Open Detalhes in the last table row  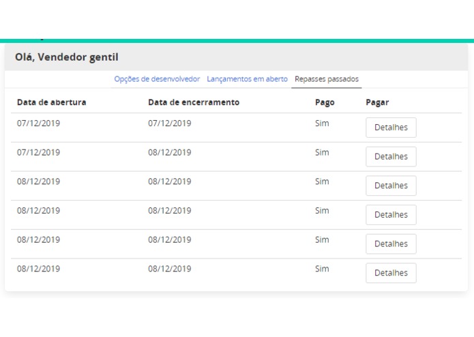tap(391, 273)
